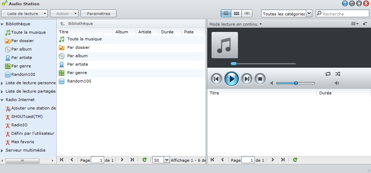
Task: Go to next page in library pager
Action: coord(122,160)
